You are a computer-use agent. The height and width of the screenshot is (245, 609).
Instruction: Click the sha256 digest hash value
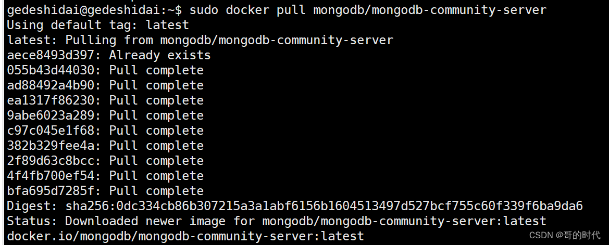tap(324, 205)
